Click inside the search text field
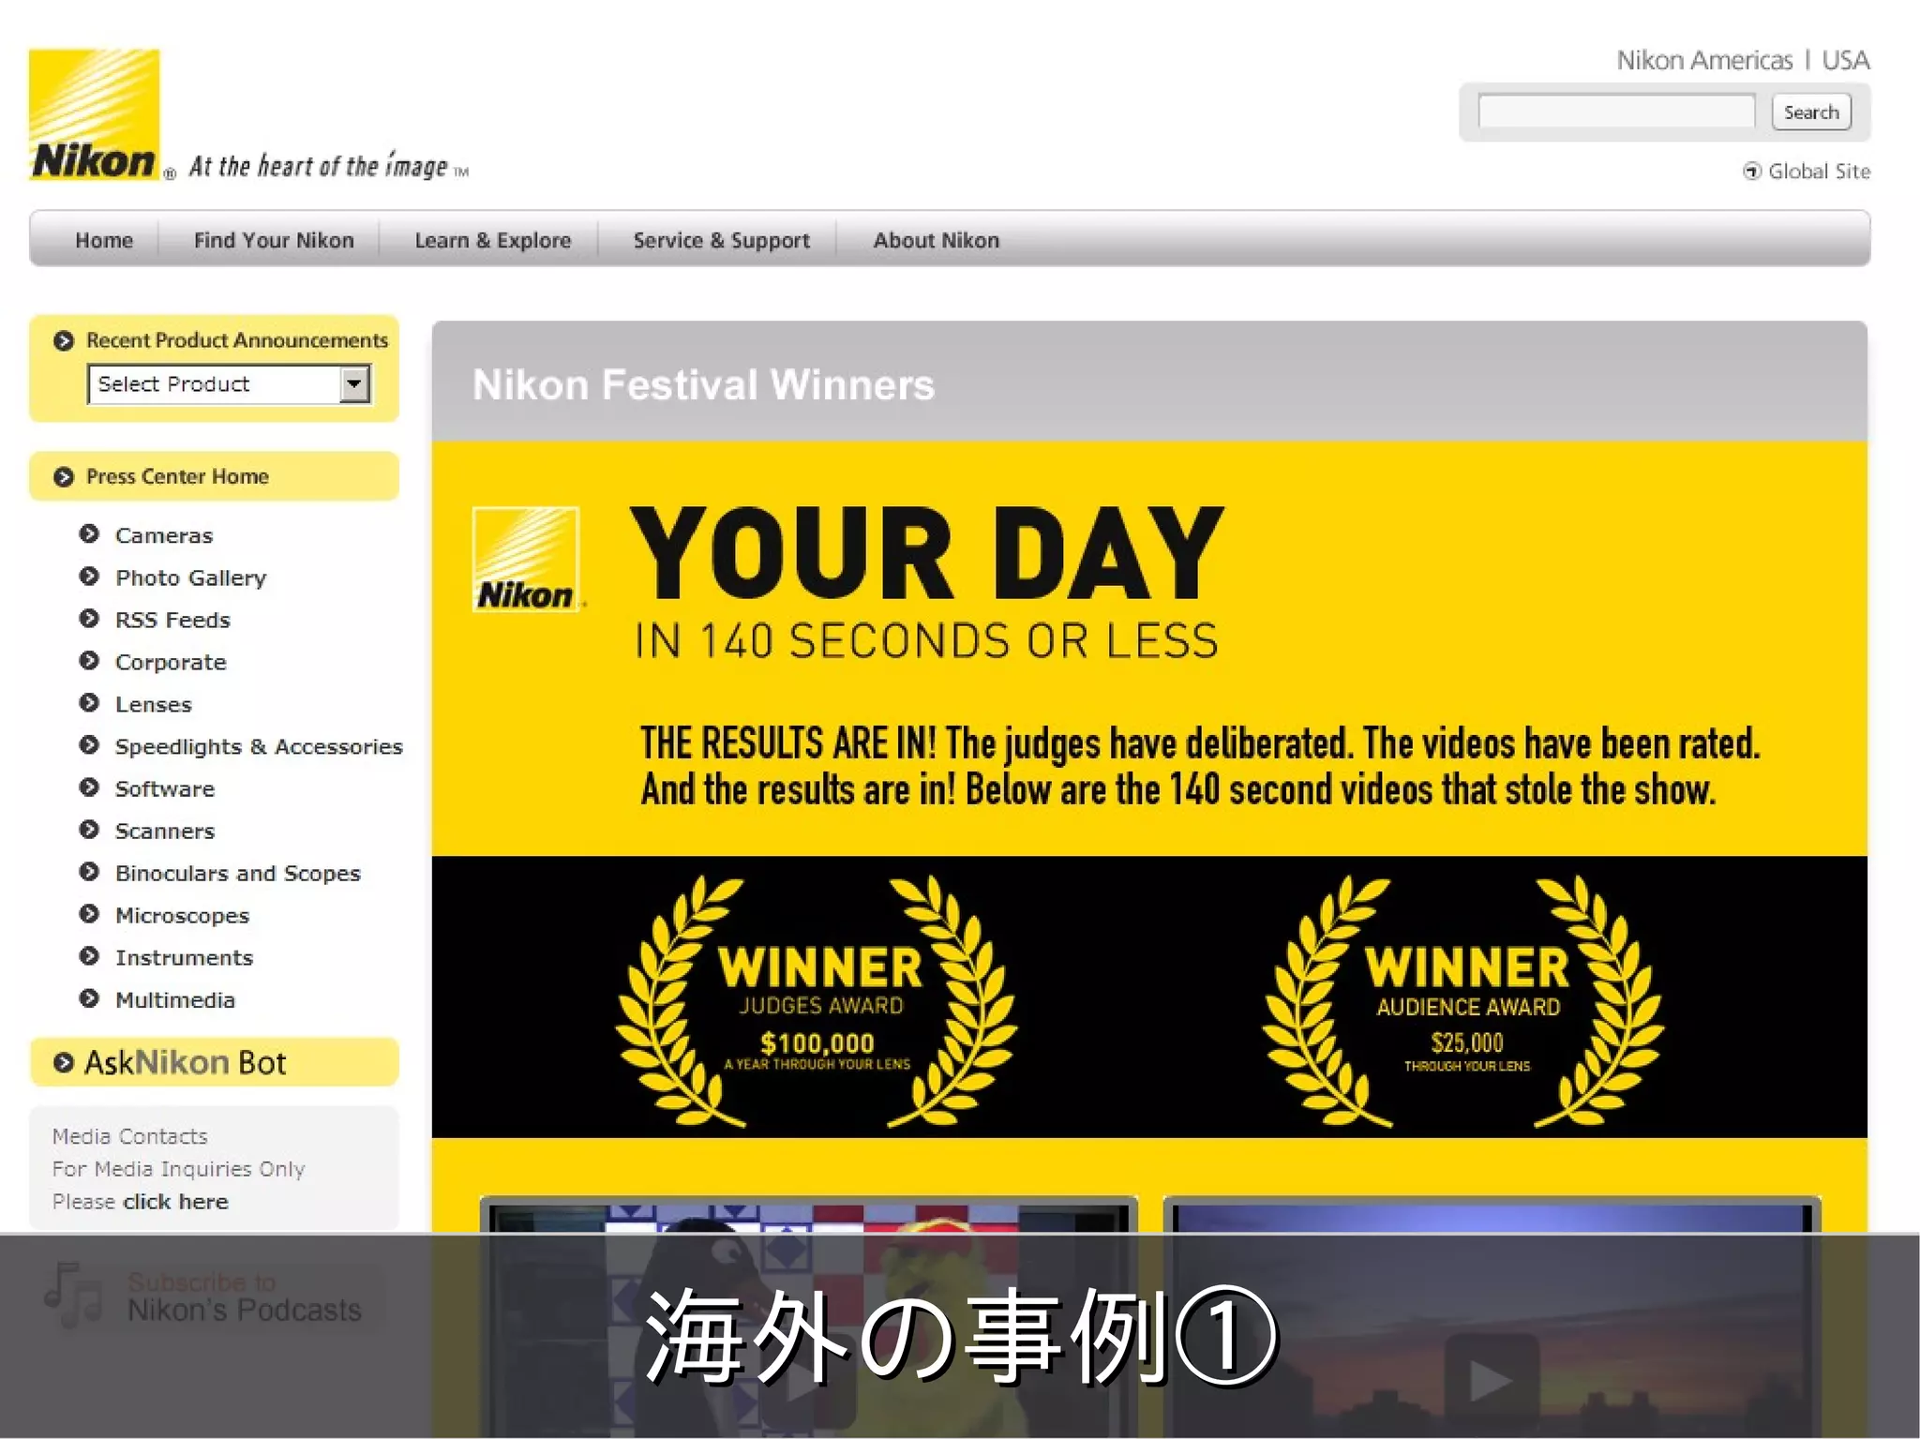1920x1439 pixels. (x=1616, y=112)
